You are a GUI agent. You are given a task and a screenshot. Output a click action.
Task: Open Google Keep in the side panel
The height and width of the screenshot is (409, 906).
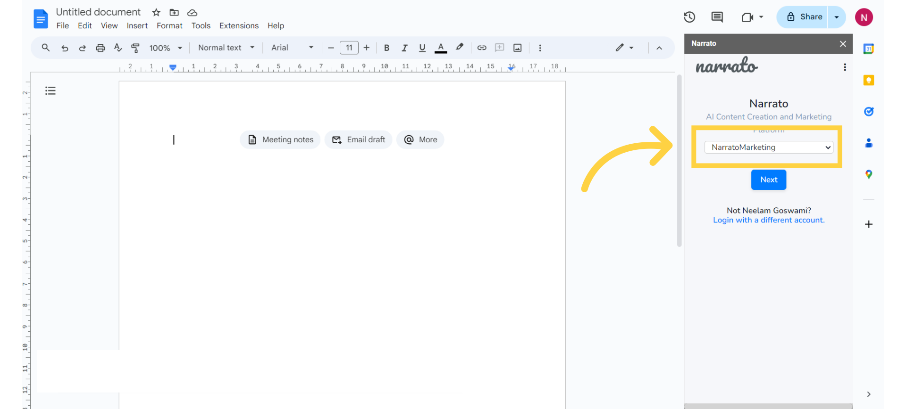pyautogui.click(x=869, y=80)
